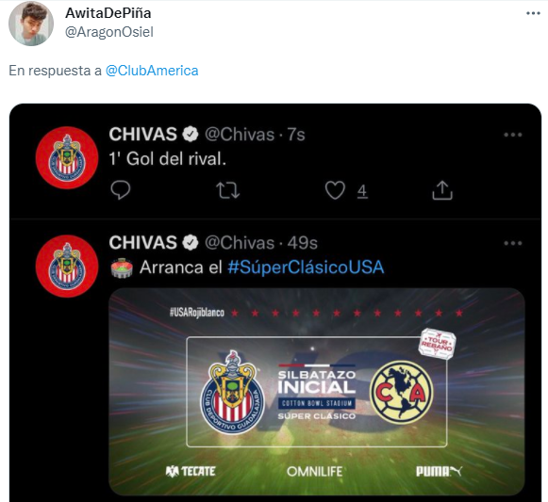Open the outer tweet's three-dot options menu

tap(533, 13)
